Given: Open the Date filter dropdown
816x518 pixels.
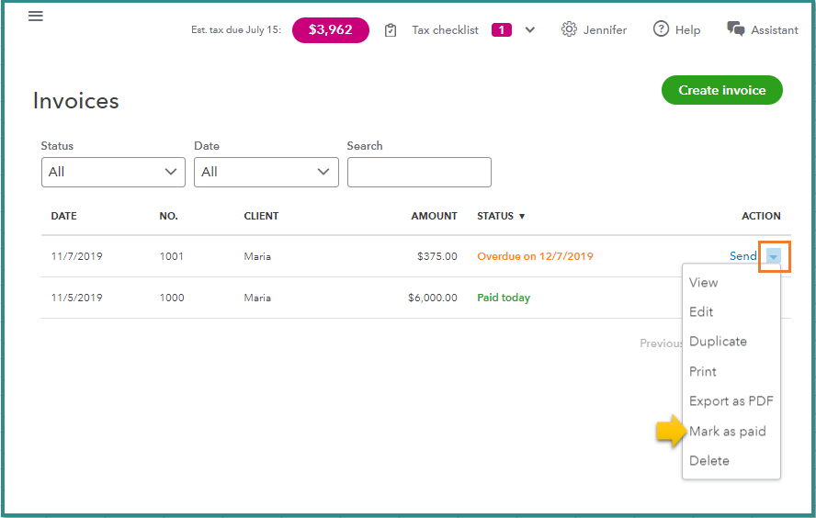Looking at the screenshot, I should [266, 172].
